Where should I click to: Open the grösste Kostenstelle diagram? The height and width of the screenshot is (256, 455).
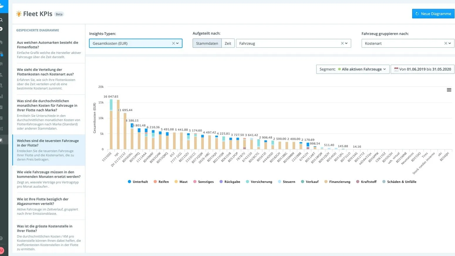point(49,237)
